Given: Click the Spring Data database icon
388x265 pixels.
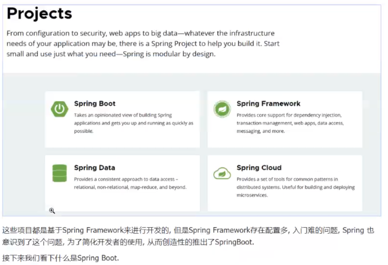Looking at the screenshot, I should tap(60, 173).
